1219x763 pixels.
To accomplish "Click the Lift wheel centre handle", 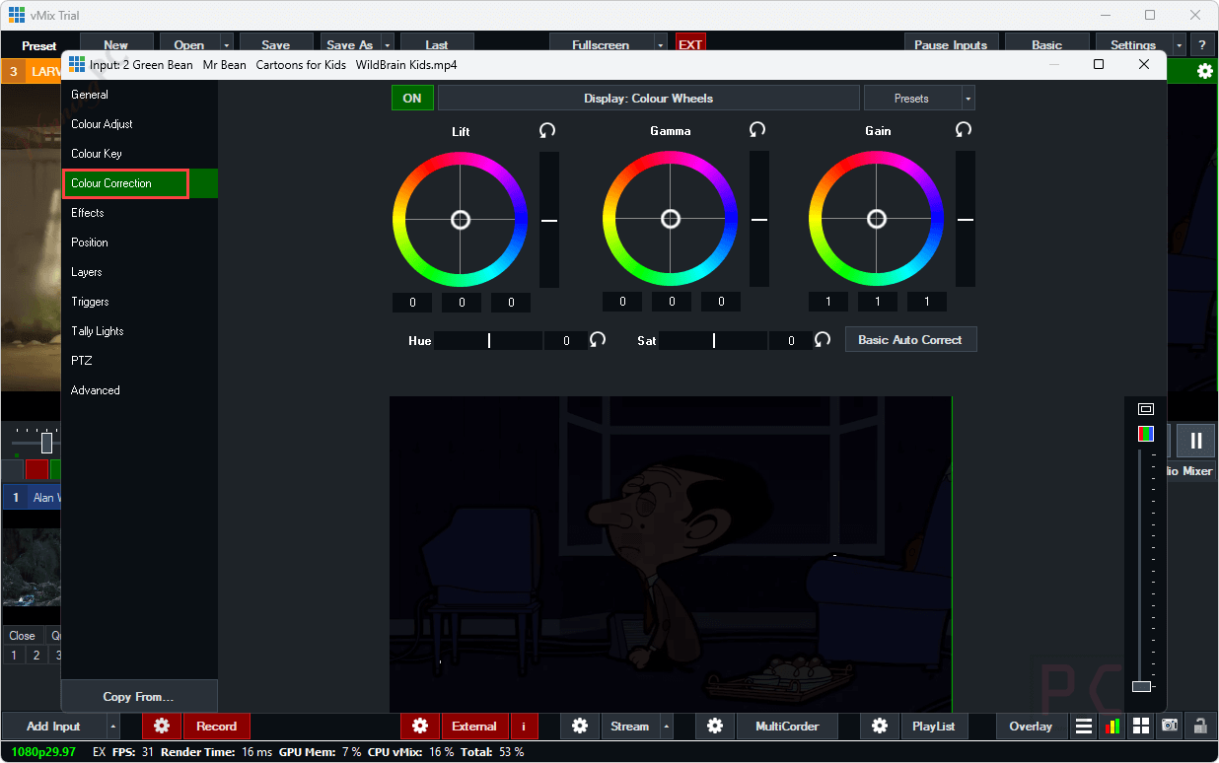I will [461, 220].
